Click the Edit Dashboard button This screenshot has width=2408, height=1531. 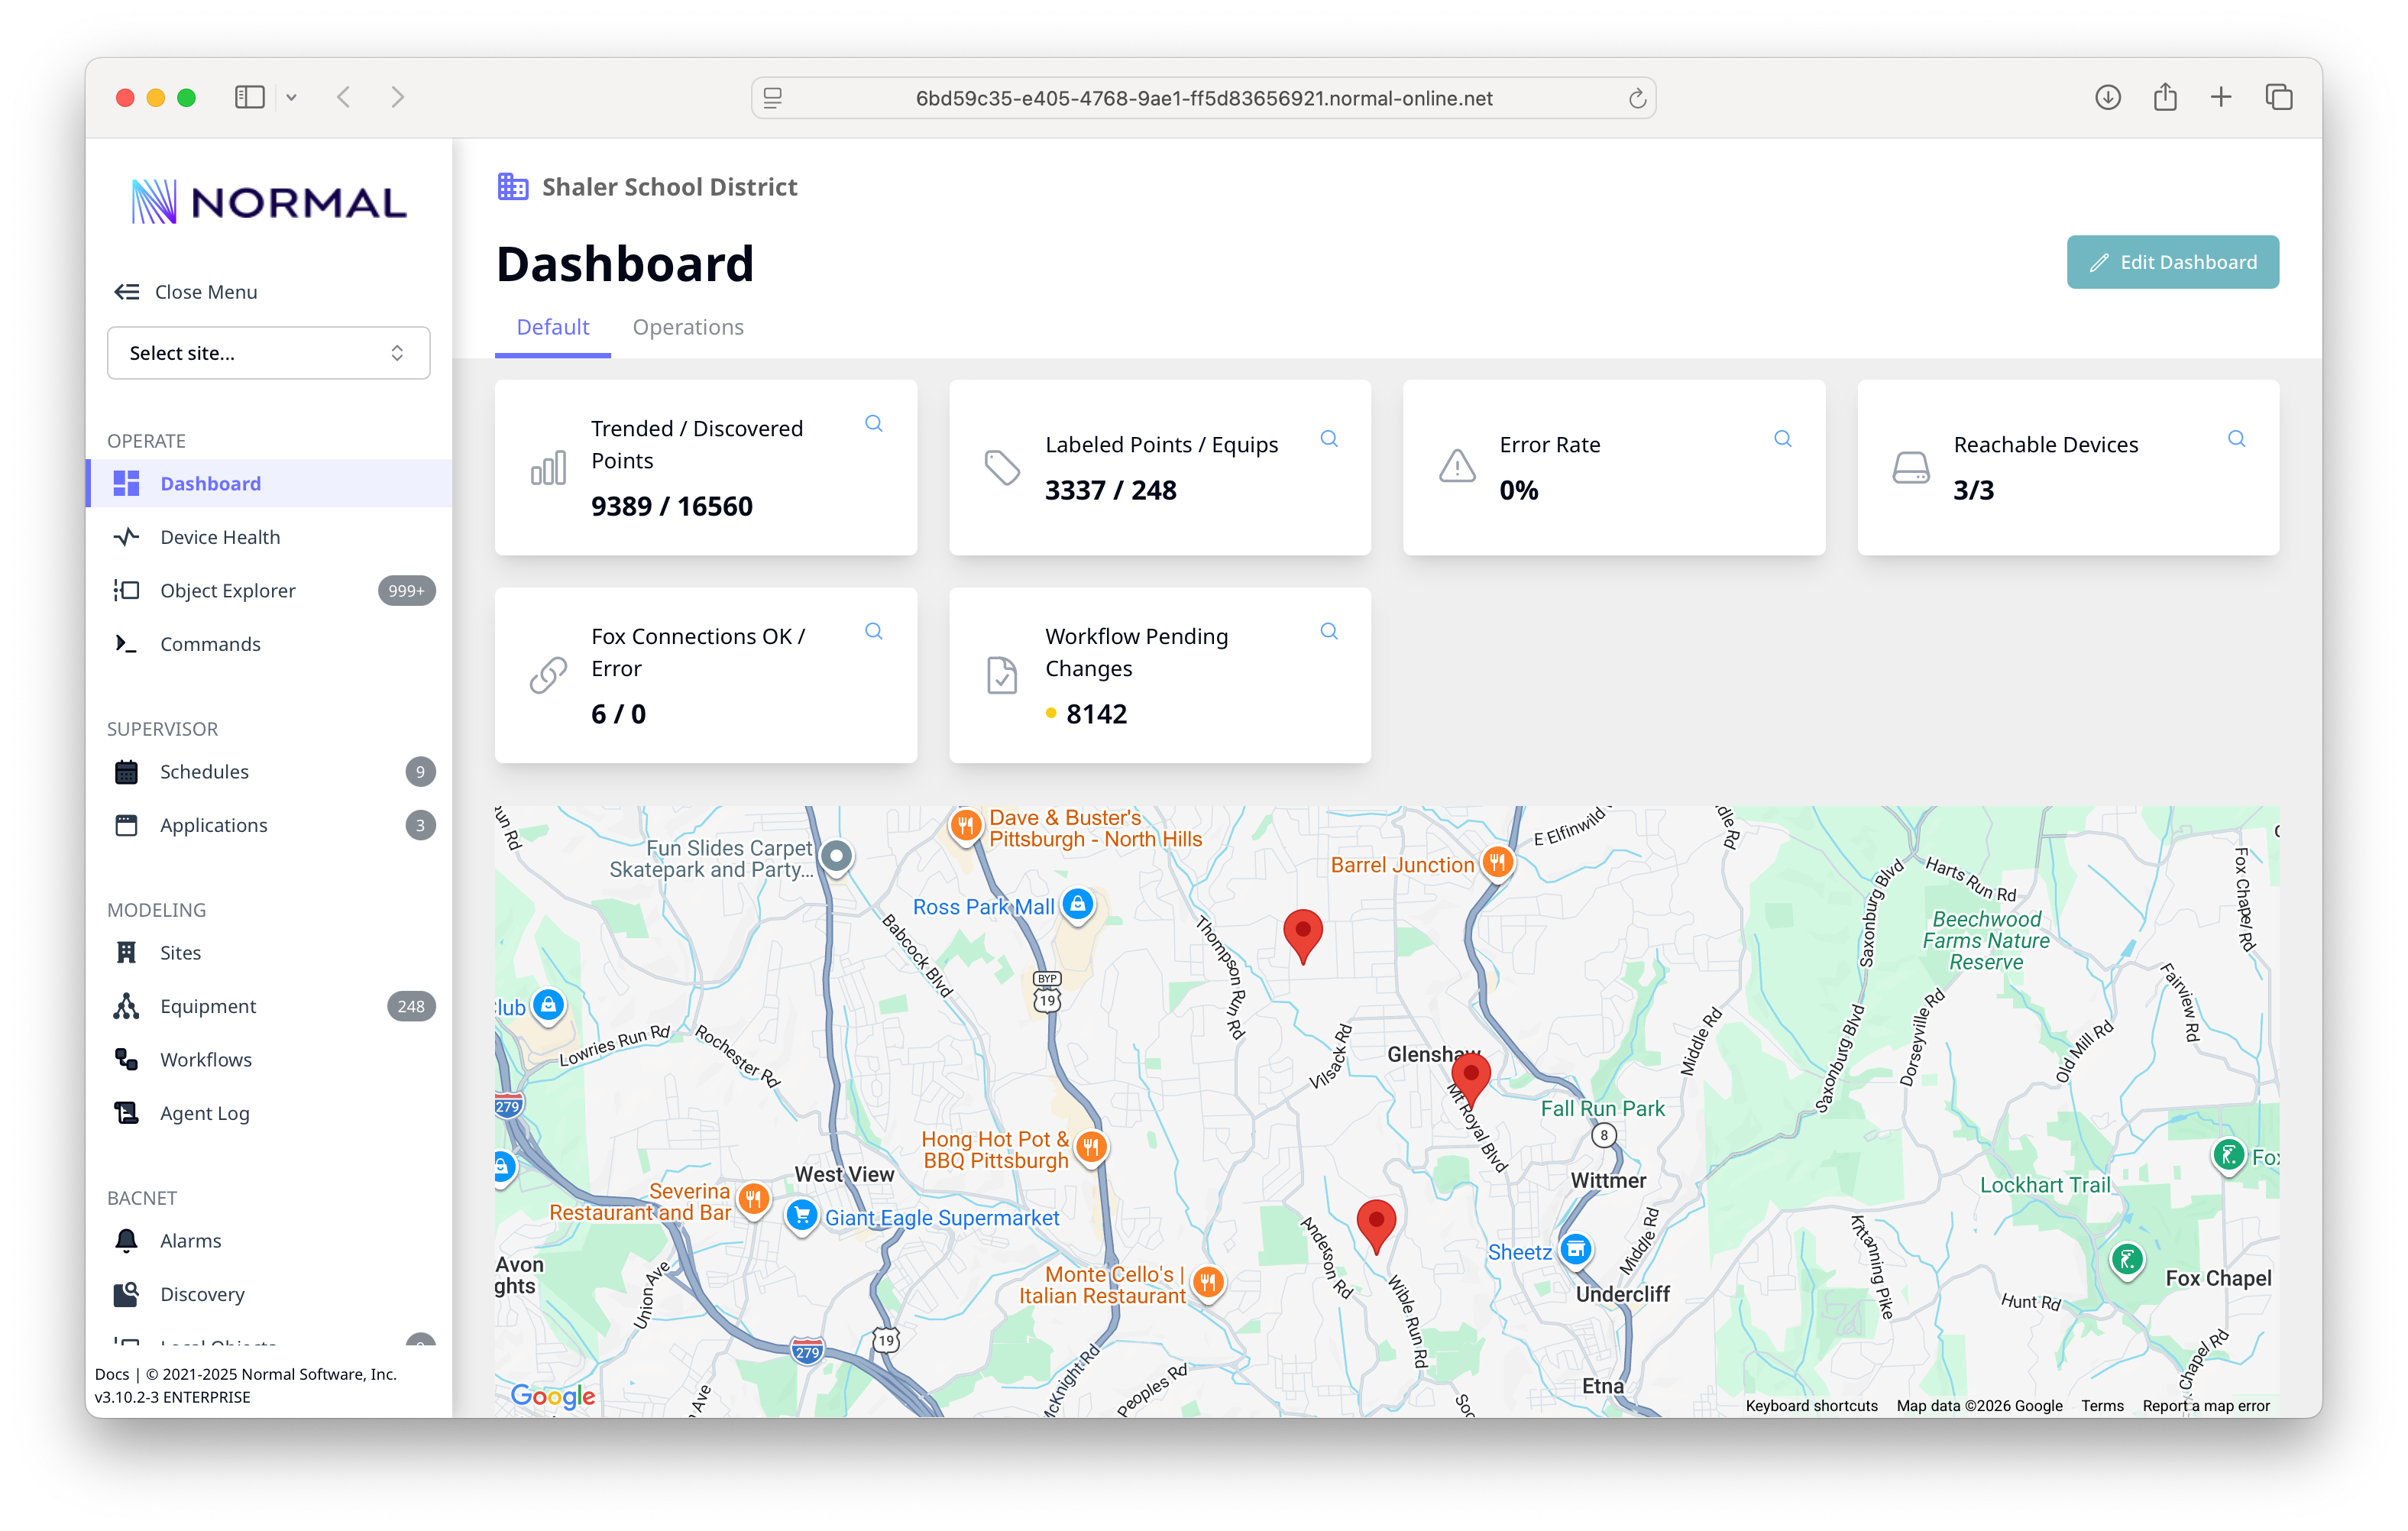tap(2172, 262)
